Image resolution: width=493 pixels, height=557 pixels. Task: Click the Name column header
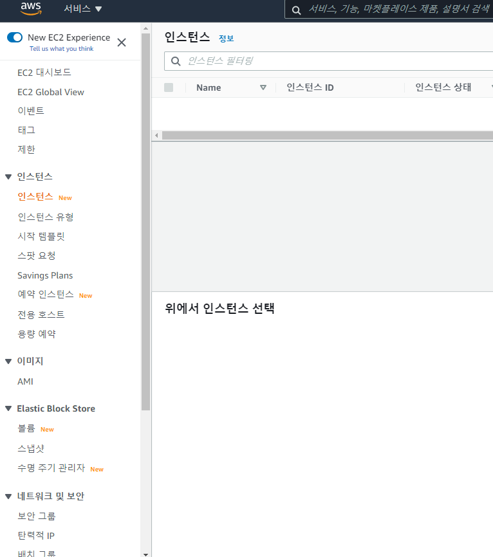tap(209, 87)
